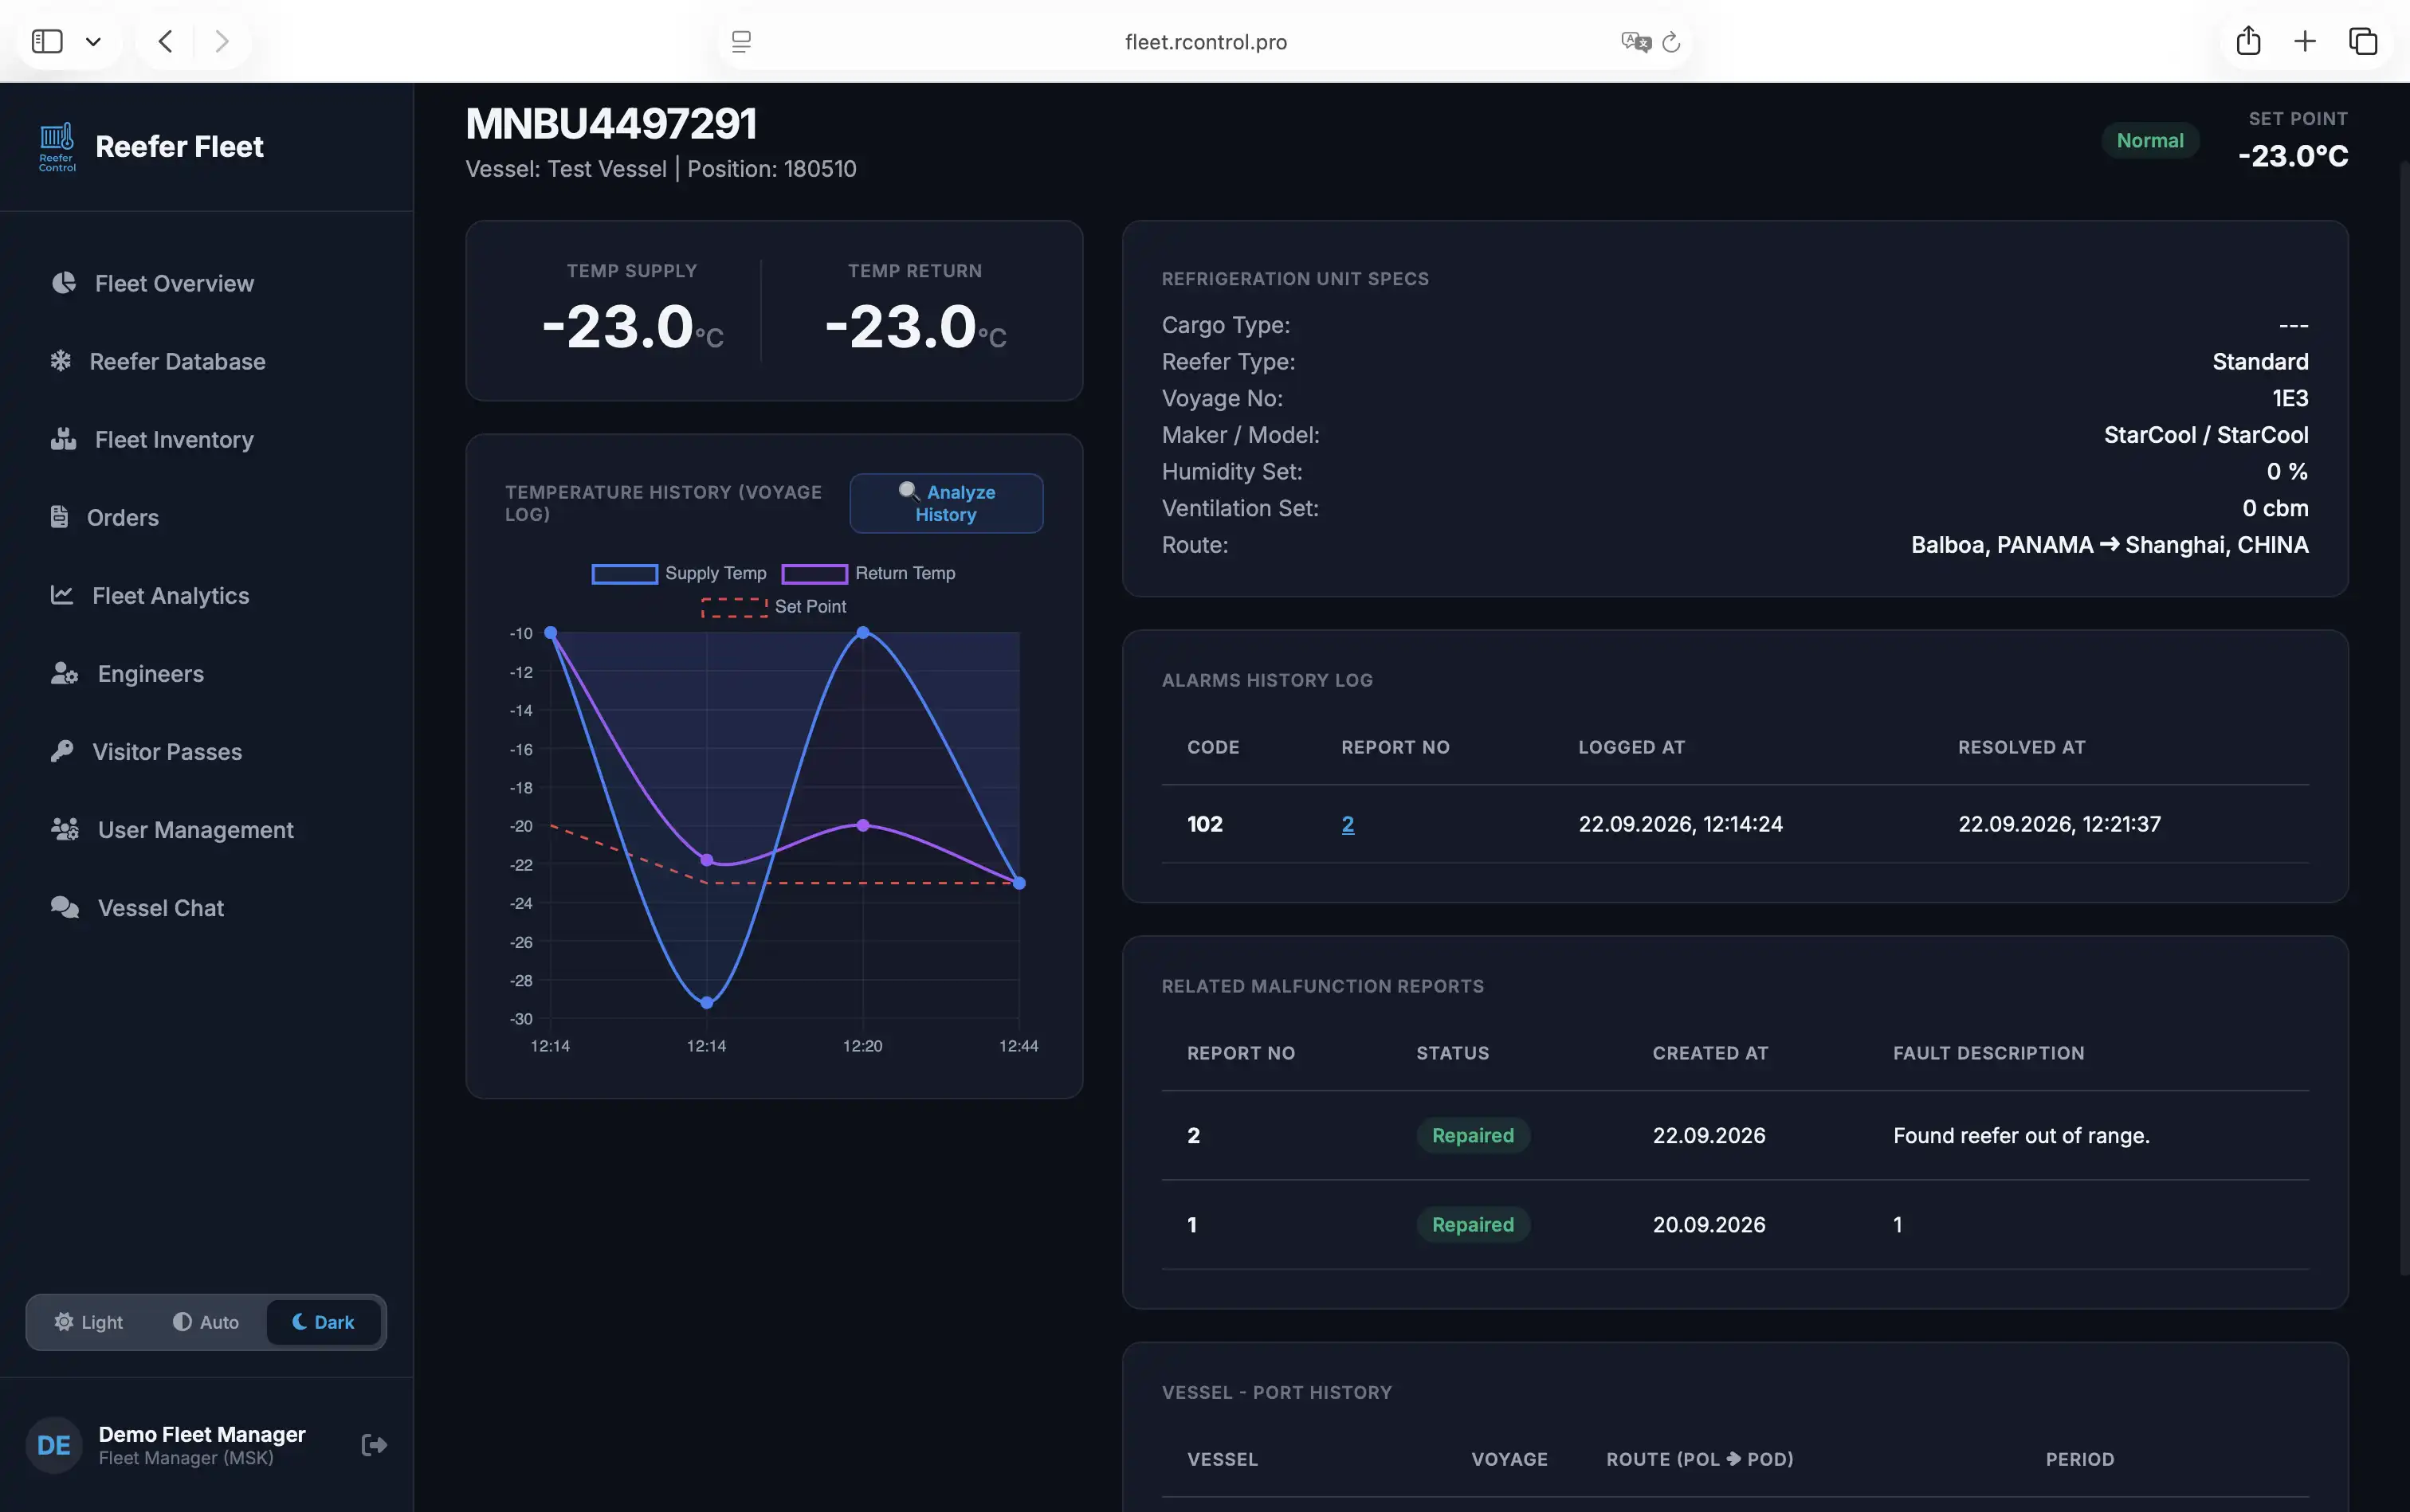Viewport: 2410px width, 1512px height.
Task: Open the Reefer Database menu item
Action: [x=206, y=361]
